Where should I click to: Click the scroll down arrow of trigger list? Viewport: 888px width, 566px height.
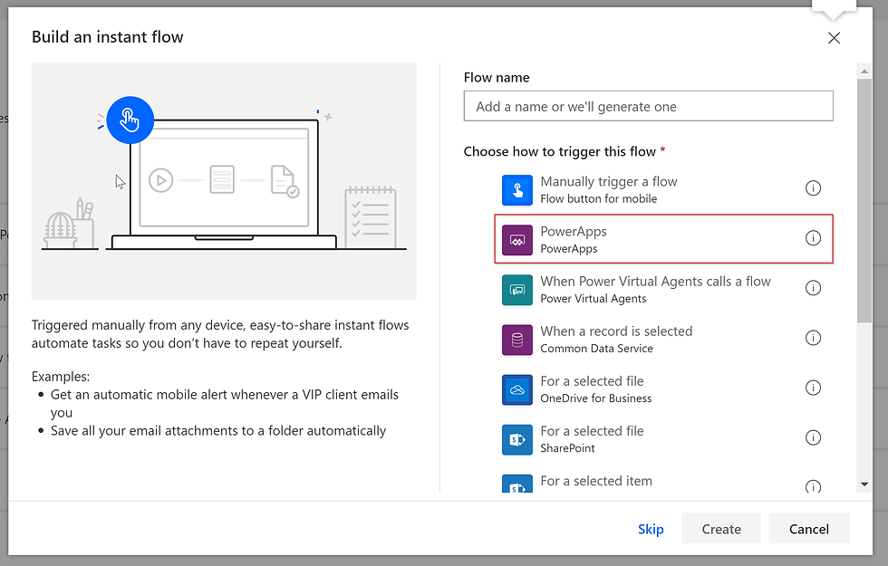click(864, 484)
